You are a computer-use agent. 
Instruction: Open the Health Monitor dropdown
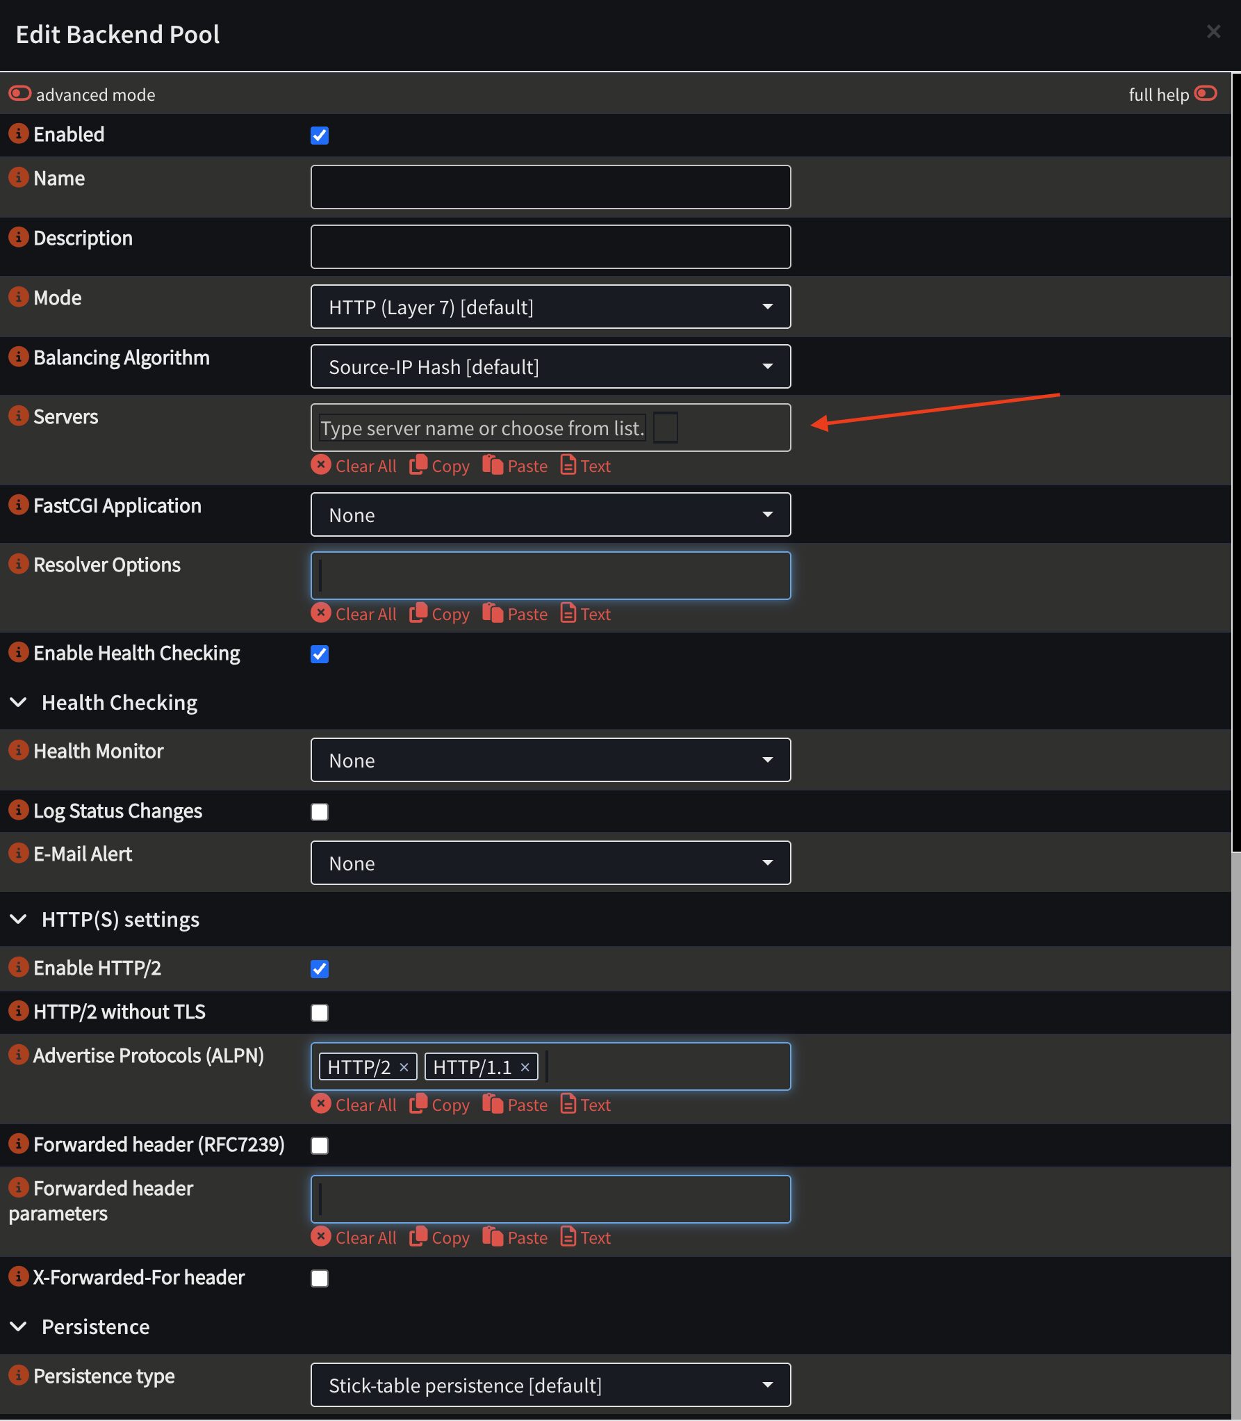point(550,760)
